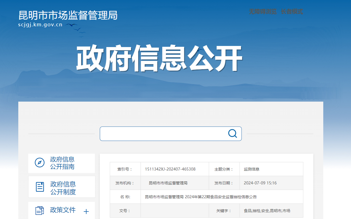The width and height of the screenshot is (351, 219).
Task: Click the 文号： label cell
Action: (x=125, y=211)
